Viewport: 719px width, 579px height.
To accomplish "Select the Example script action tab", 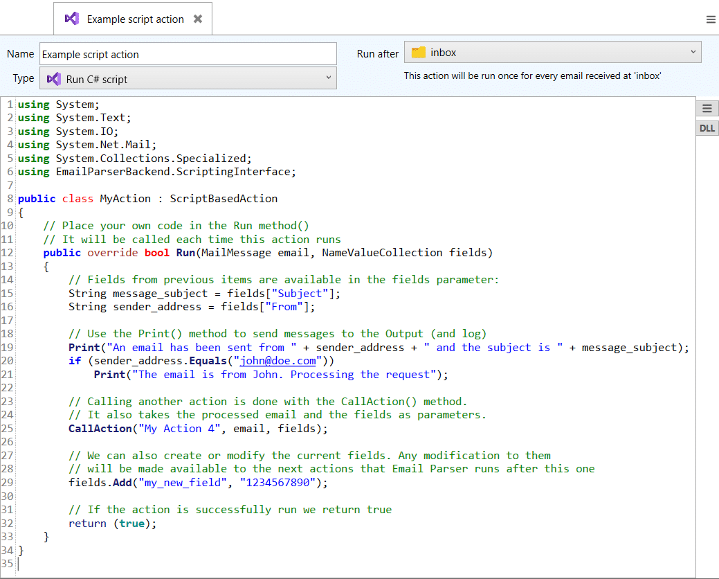I will tap(133, 19).
